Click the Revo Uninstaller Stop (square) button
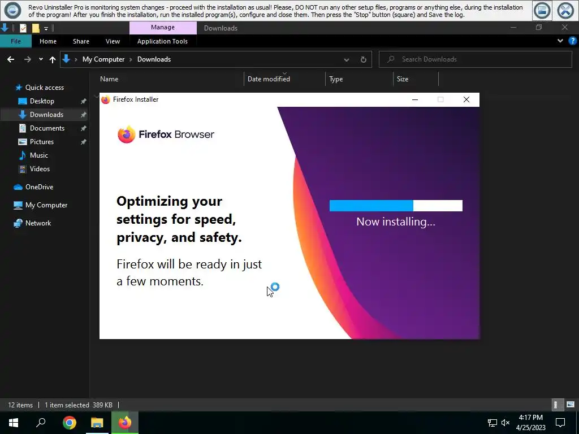 [x=542, y=10]
